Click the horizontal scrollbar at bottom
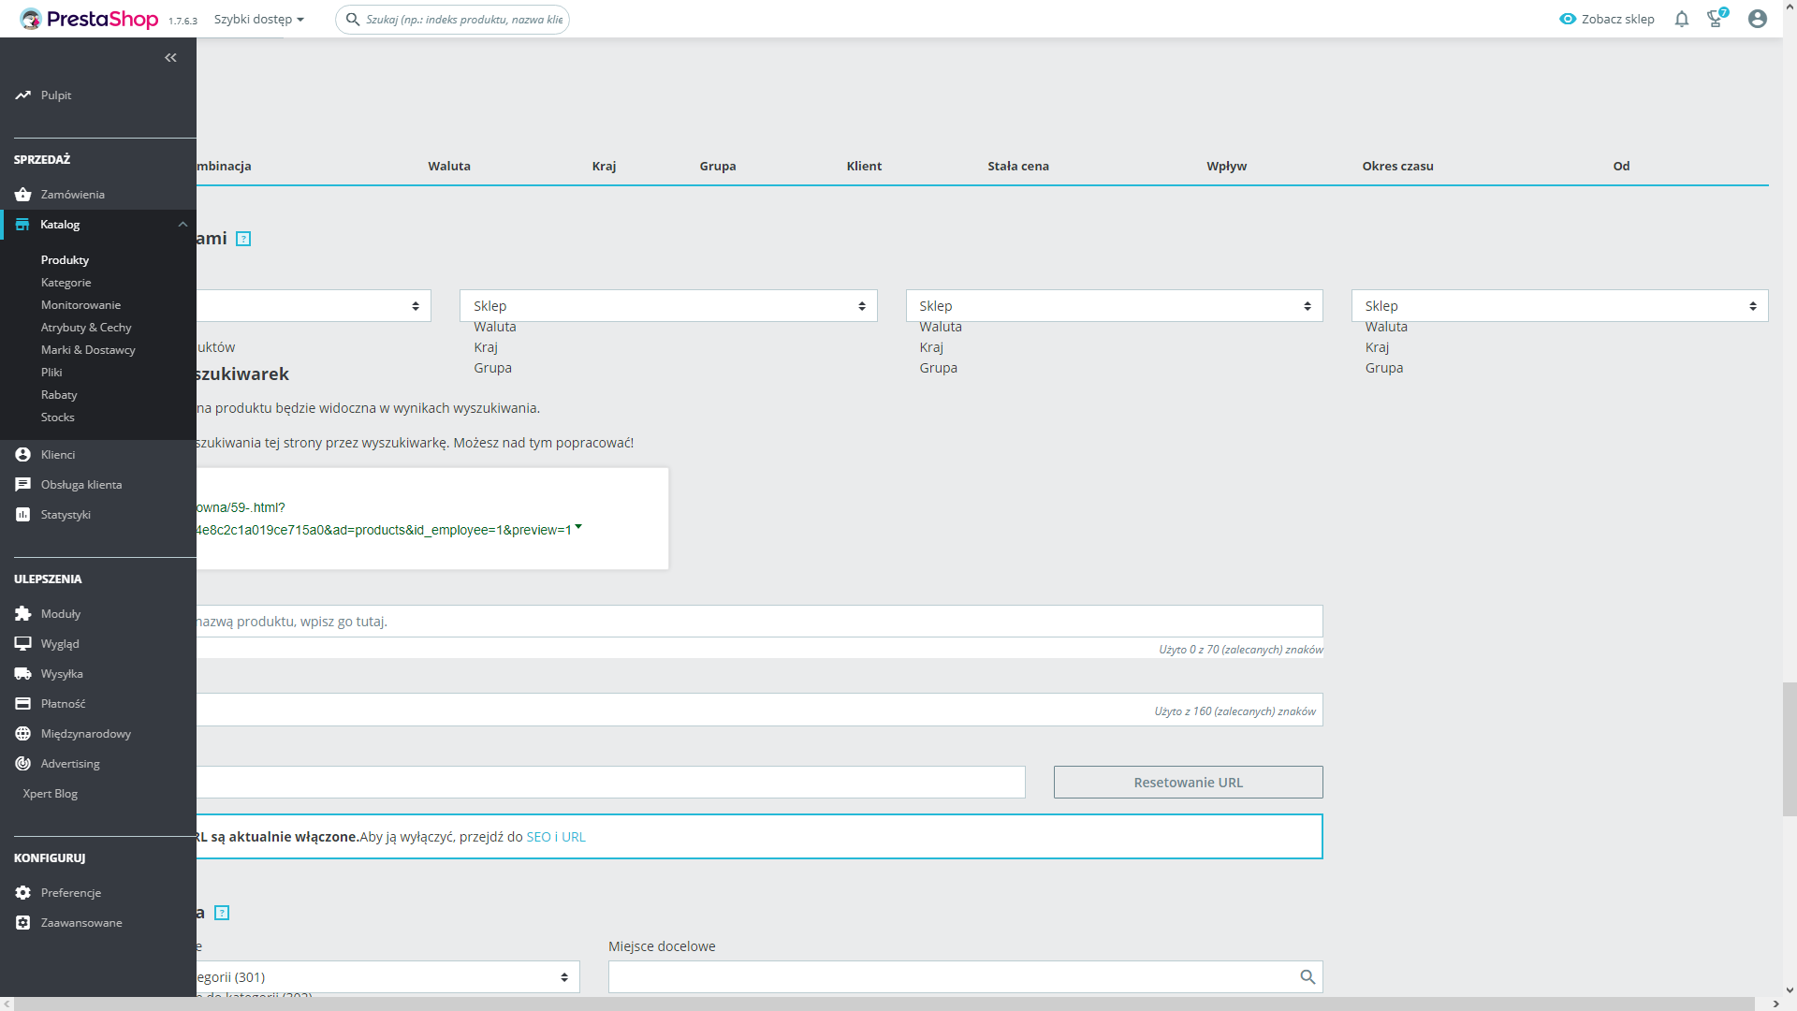1797x1011 pixels. [880, 1004]
